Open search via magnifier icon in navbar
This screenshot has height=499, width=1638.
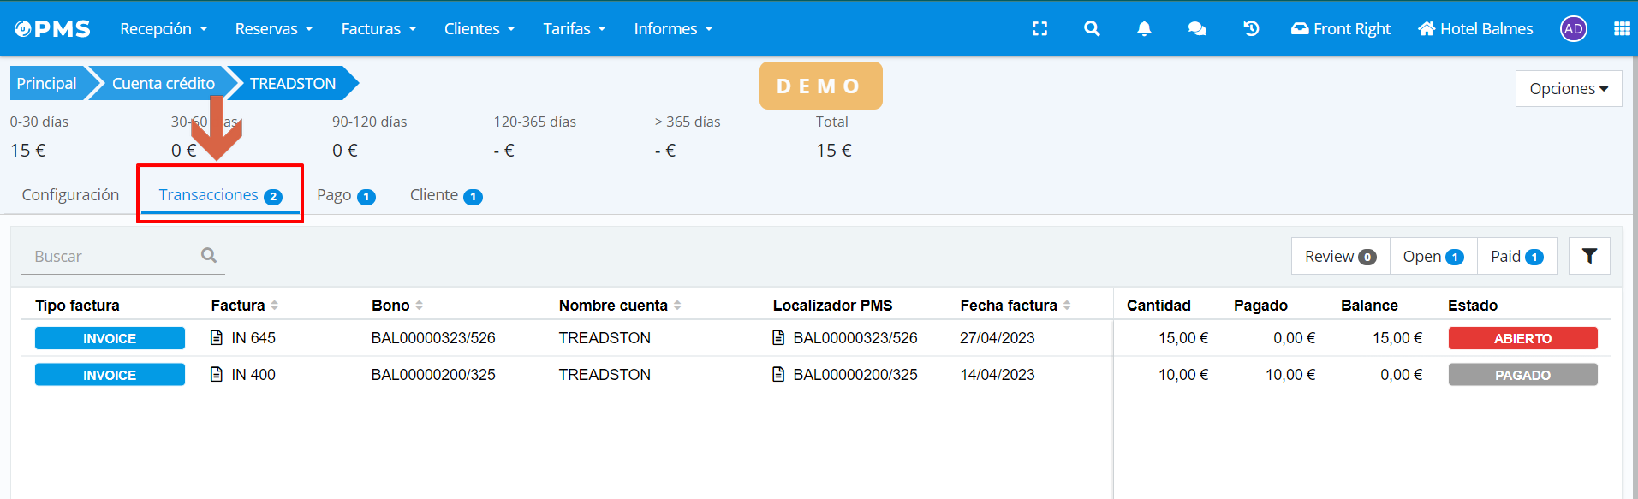[1092, 29]
